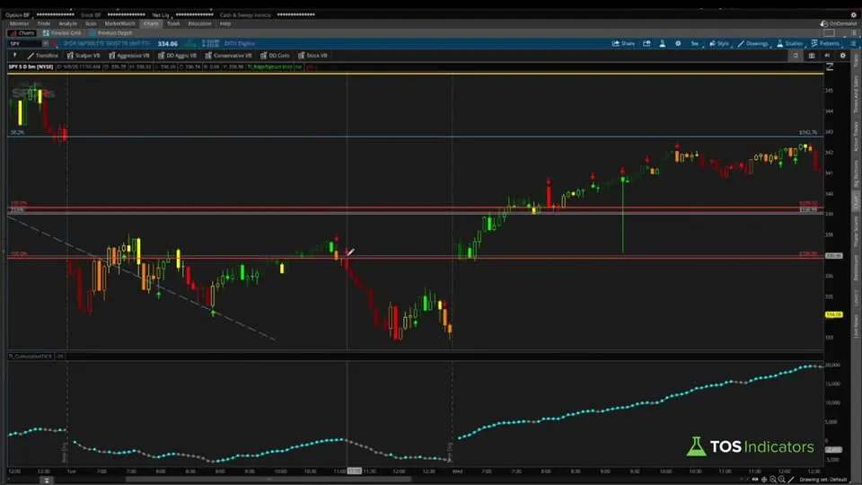The image size is (862, 485).
Task: Click the toolbar icon beside grid layout
Action: coord(827,56)
